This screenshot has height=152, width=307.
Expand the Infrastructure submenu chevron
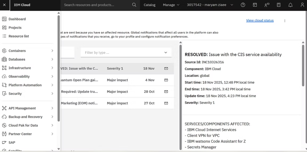click(x=52, y=68)
